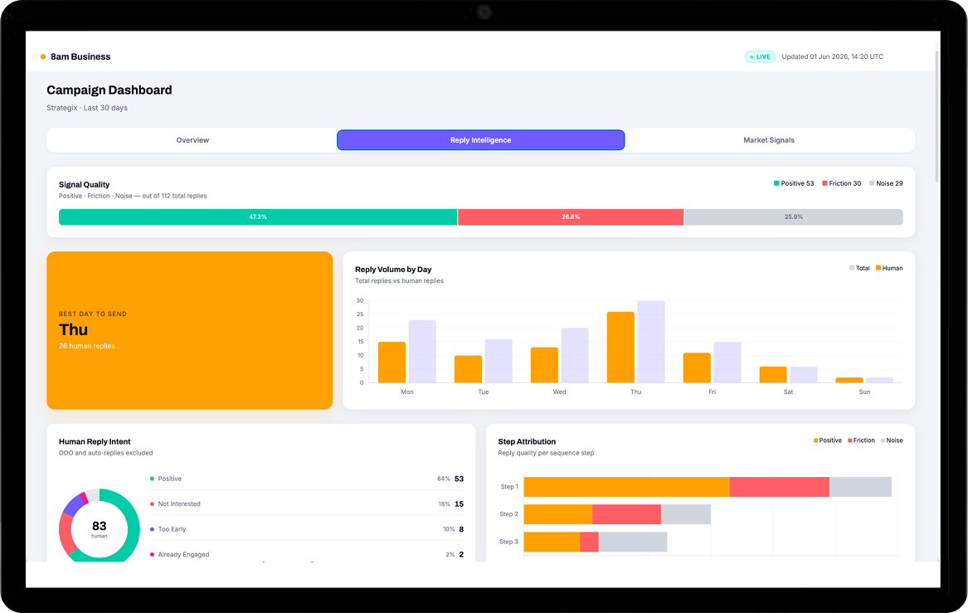This screenshot has width=968, height=613.
Task: Click the page vertical scrollbar
Action: [936, 116]
